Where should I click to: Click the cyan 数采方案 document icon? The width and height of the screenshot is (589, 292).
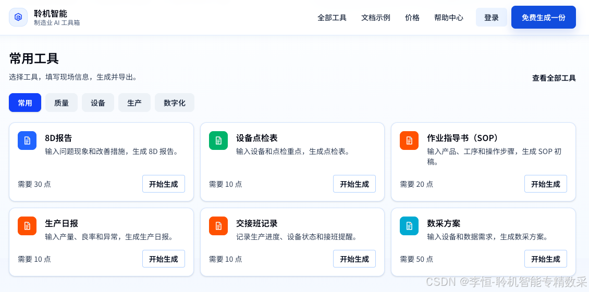(x=409, y=226)
